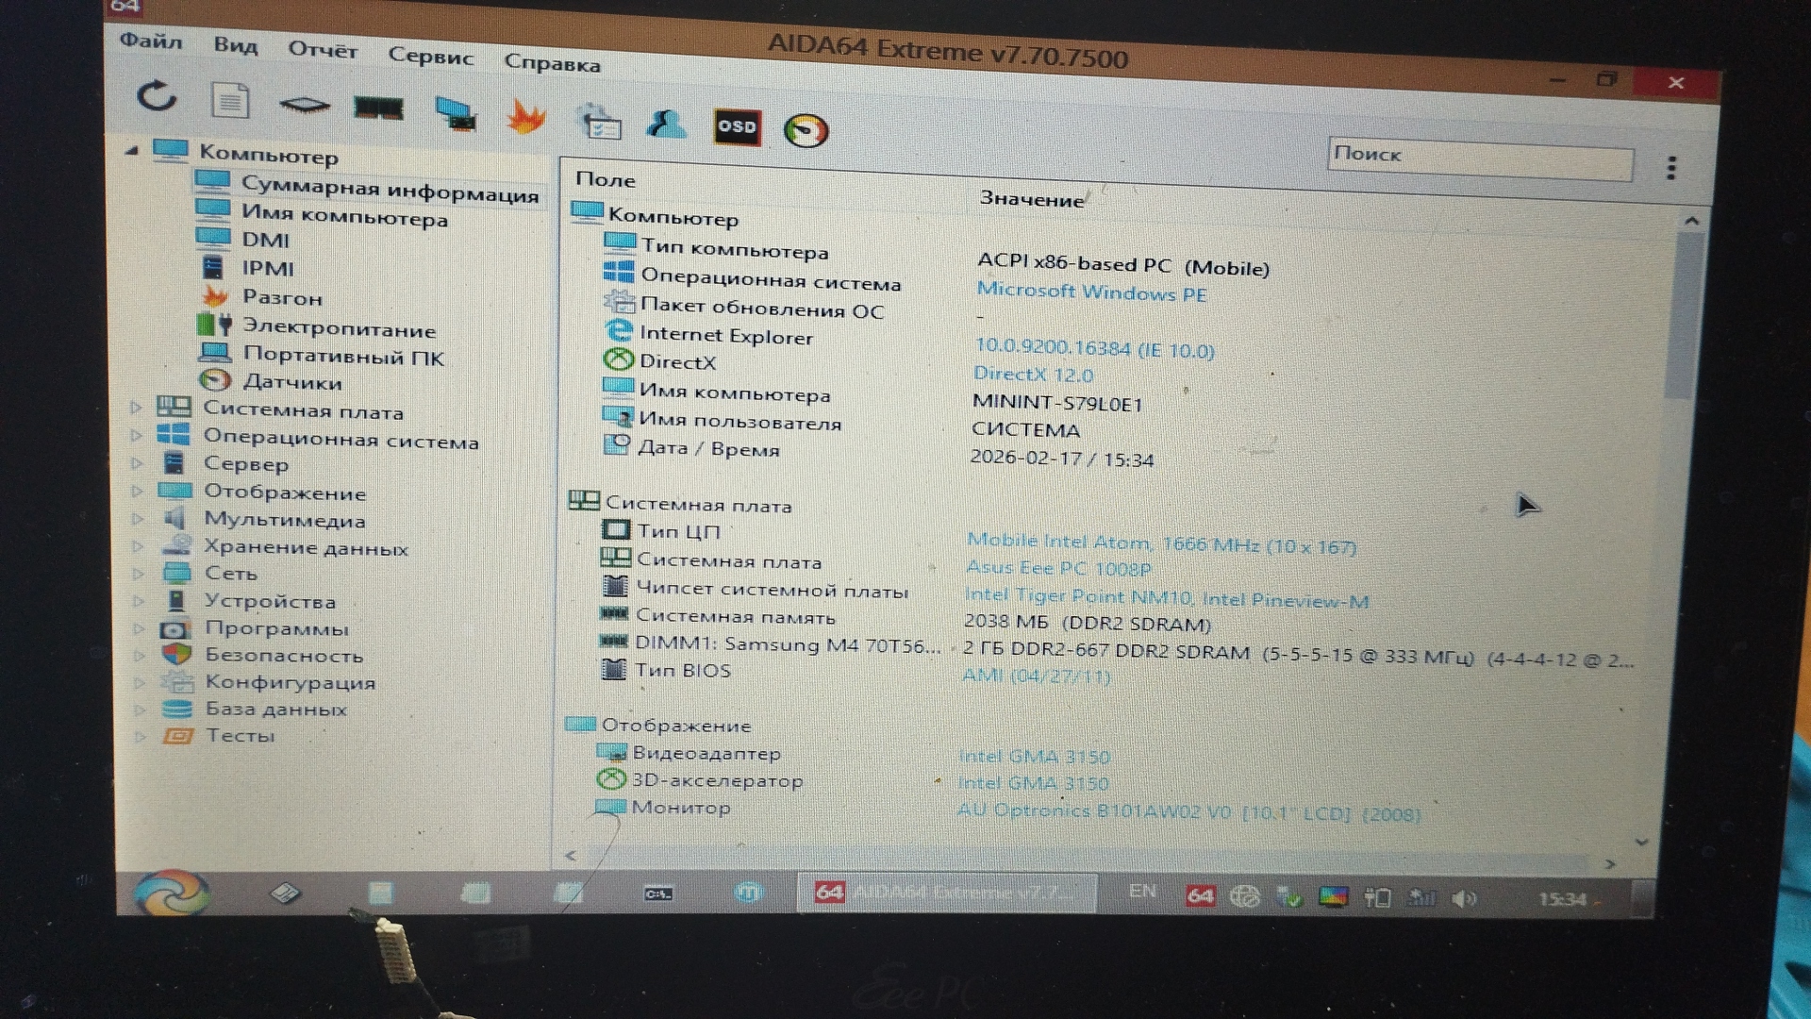Click the user preferences person icon
Viewport: 1811px width, 1019px height.
666,124
